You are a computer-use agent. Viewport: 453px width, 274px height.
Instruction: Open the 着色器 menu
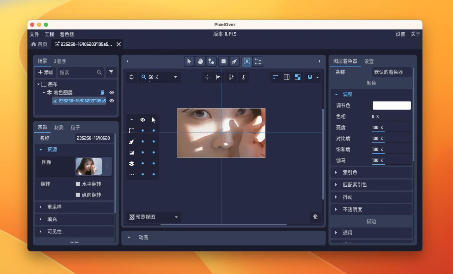click(x=67, y=34)
